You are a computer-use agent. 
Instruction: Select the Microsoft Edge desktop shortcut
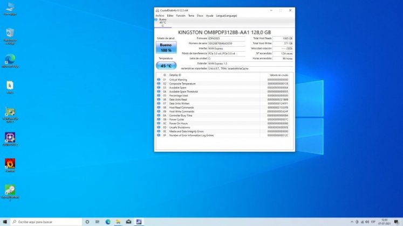pos(10,61)
